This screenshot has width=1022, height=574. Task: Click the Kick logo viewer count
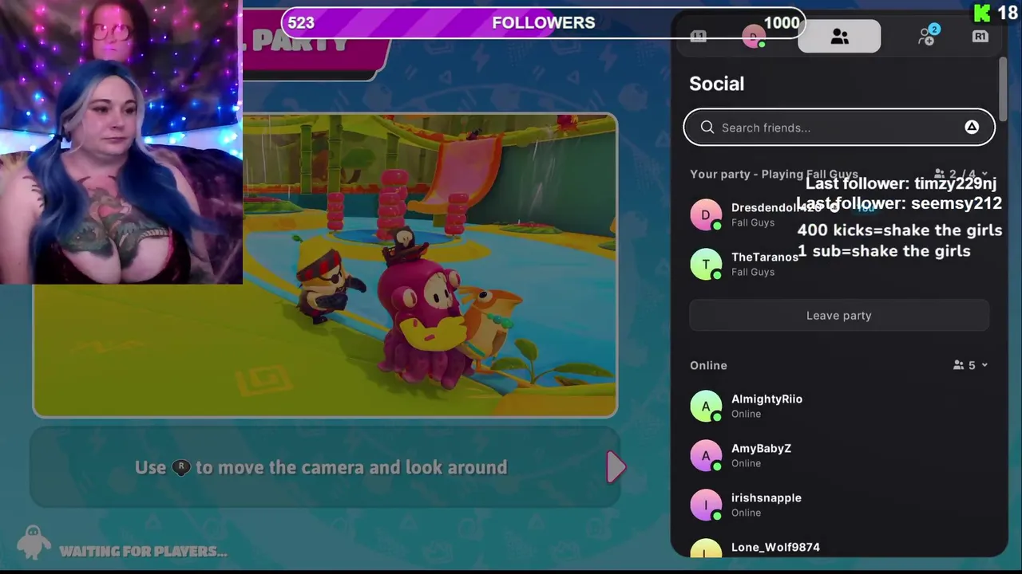(x=996, y=13)
